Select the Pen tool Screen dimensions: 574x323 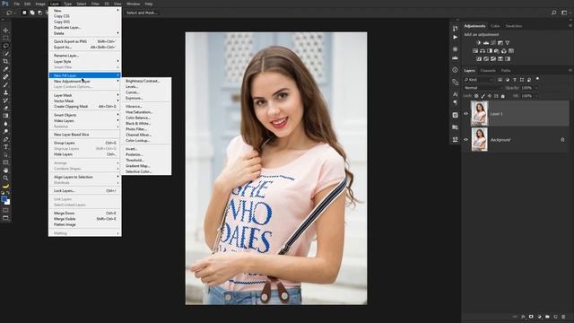[5, 139]
